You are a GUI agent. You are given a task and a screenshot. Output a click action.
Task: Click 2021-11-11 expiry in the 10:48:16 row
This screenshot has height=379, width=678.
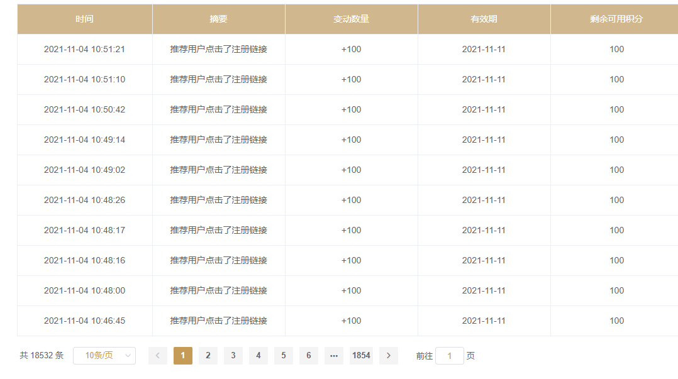click(x=484, y=261)
